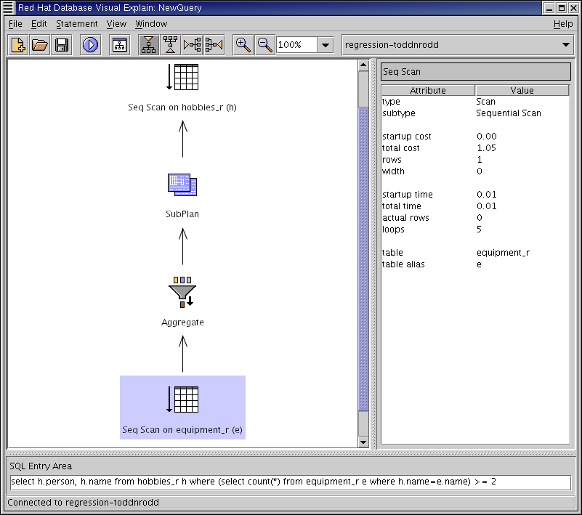Click the Open folder toolbar icon
Image resolution: width=582 pixels, height=515 pixels.
pos(40,45)
